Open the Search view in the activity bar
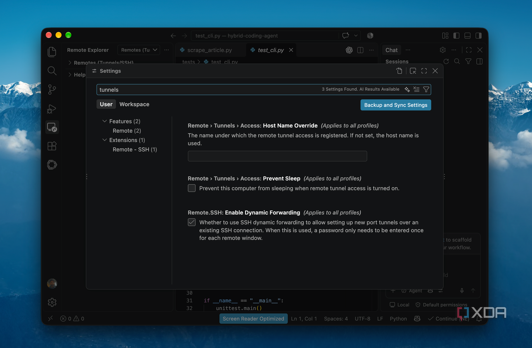Viewport: 532px width, 348px height. (52, 71)
